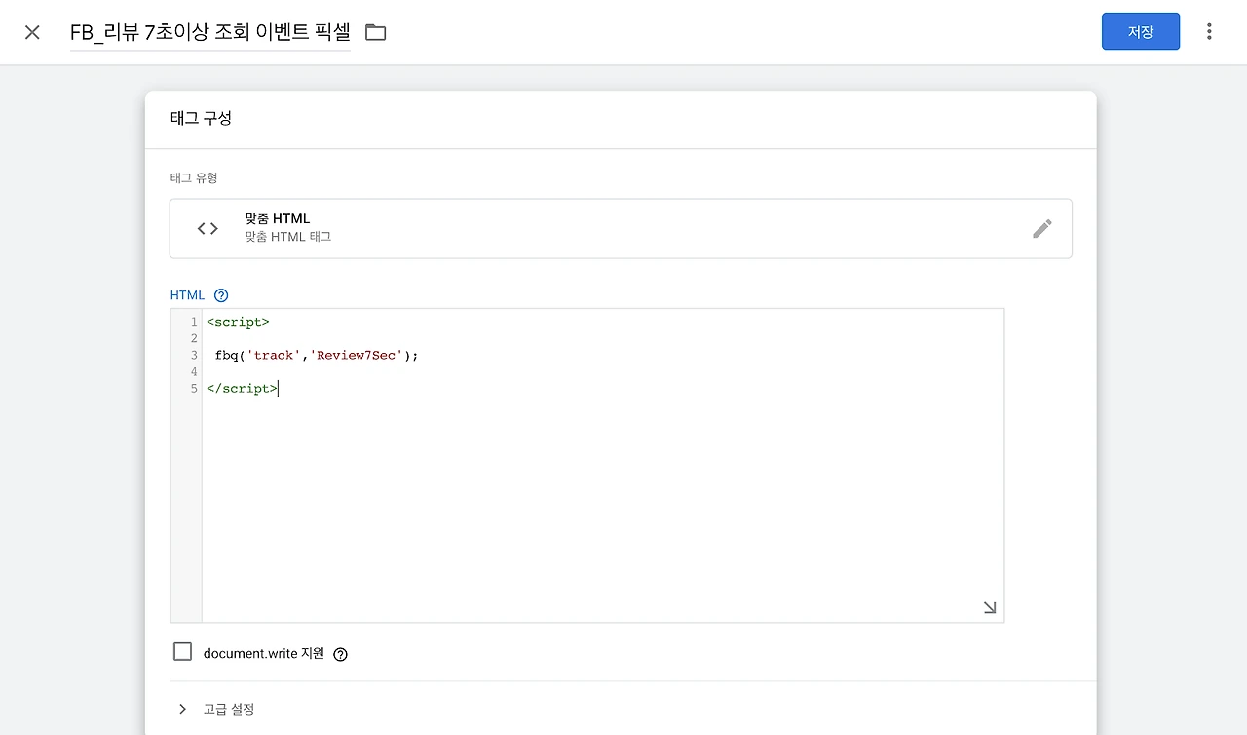Close the tag editor with the X icon
This screenshot has height=735, width=1247.
[x=32, y=32]
